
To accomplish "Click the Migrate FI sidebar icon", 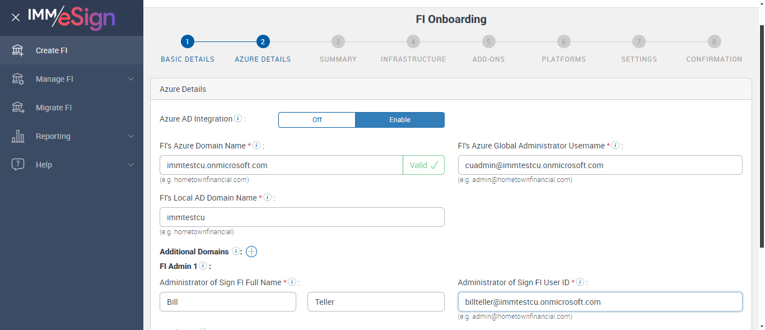I will point(18,108).
